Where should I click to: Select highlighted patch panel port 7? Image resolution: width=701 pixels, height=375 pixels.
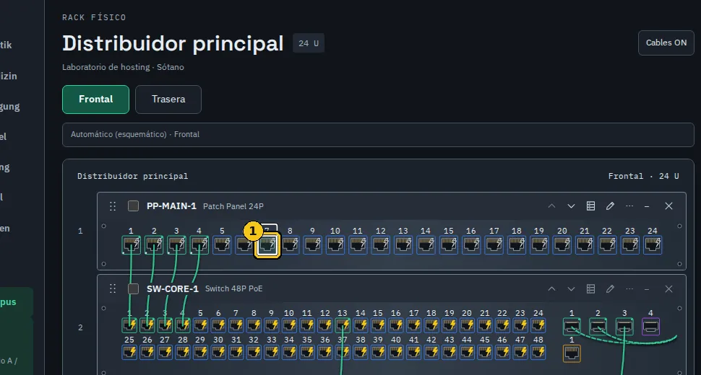pos(267,245)
